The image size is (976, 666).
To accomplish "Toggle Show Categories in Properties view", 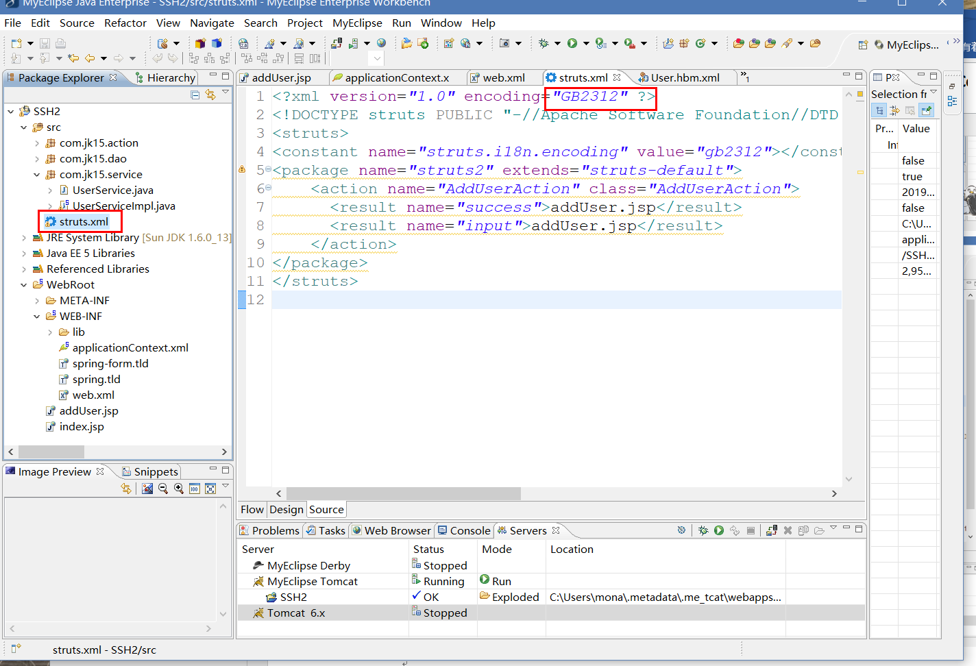I will [x=879, y=110].
